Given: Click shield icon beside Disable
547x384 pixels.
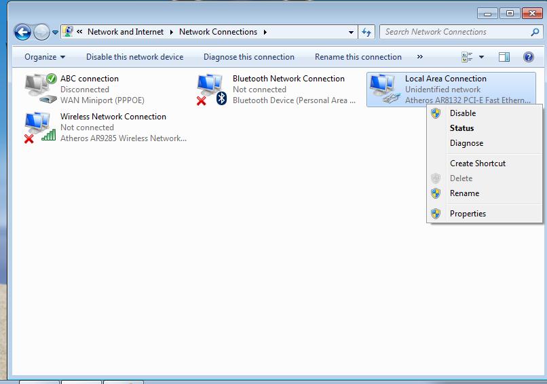Looking at the screenshot, I should (436, 113).
